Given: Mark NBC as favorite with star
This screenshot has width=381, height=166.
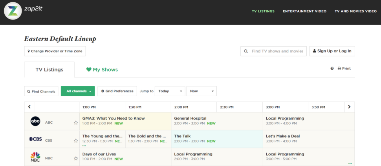Looking at the screenshot, I should pyautogui.click(x=76, y=159).
